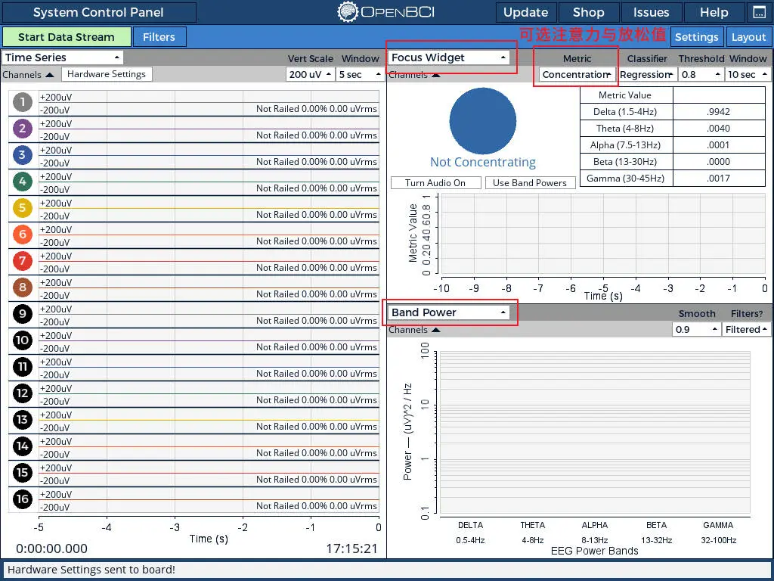This screenshot has width=774, height=581.
Task: Click the Theta (4-8Hz) table row
Action: (x=672, y=129)
